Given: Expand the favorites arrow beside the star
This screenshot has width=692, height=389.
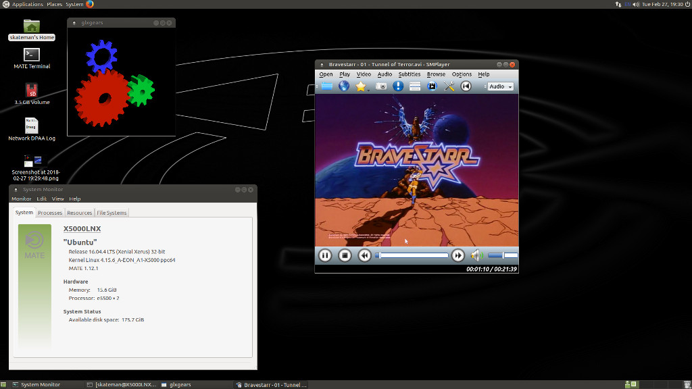Looking at the screenshot, I should pos(368,90).
